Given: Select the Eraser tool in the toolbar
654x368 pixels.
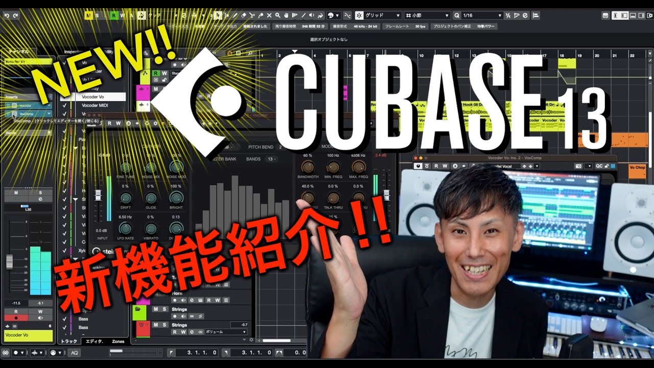Looking at the screenshot, I should point(244,16).
